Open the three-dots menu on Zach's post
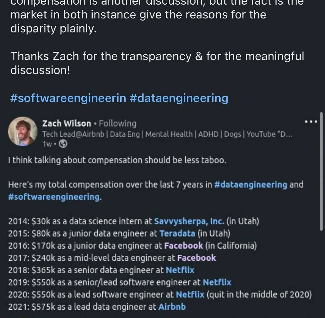This screenshot has height=318, width=325. 311,122
